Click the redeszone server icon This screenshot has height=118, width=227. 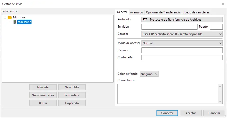point(15,22)
